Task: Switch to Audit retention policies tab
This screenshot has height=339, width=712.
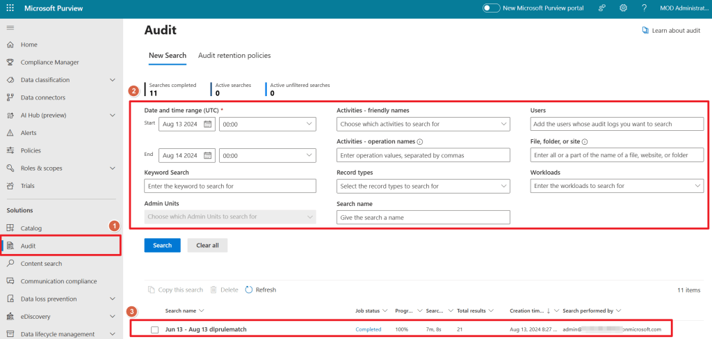Action: pos(234,55)
